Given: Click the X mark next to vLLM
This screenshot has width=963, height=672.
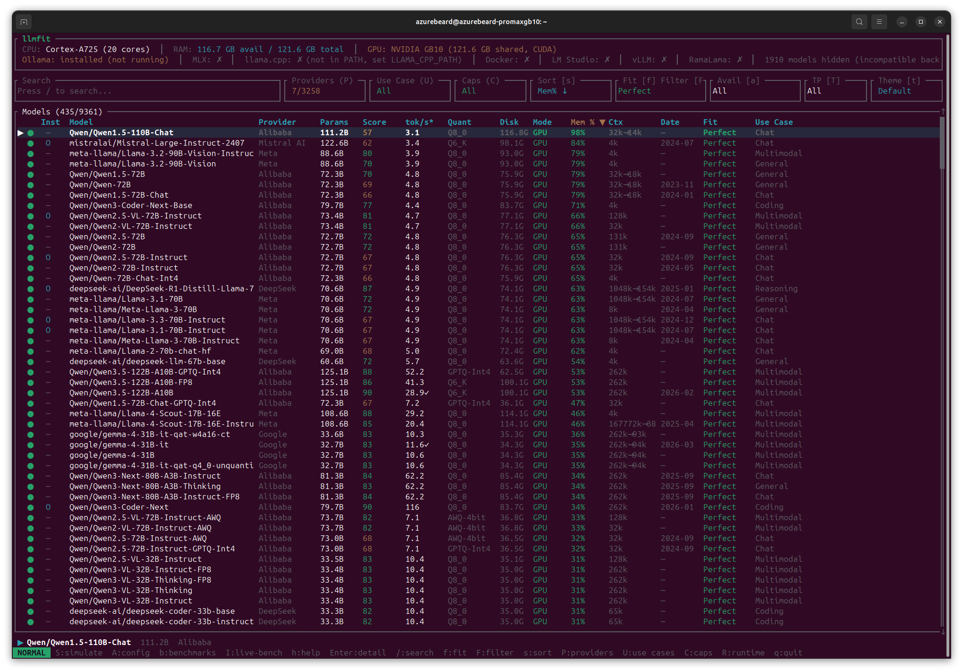Looking at the screenshot, I should 664,60.
